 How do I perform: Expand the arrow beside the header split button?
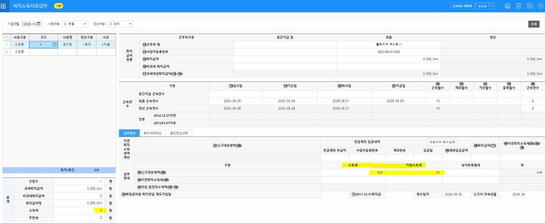click(491, 6)
